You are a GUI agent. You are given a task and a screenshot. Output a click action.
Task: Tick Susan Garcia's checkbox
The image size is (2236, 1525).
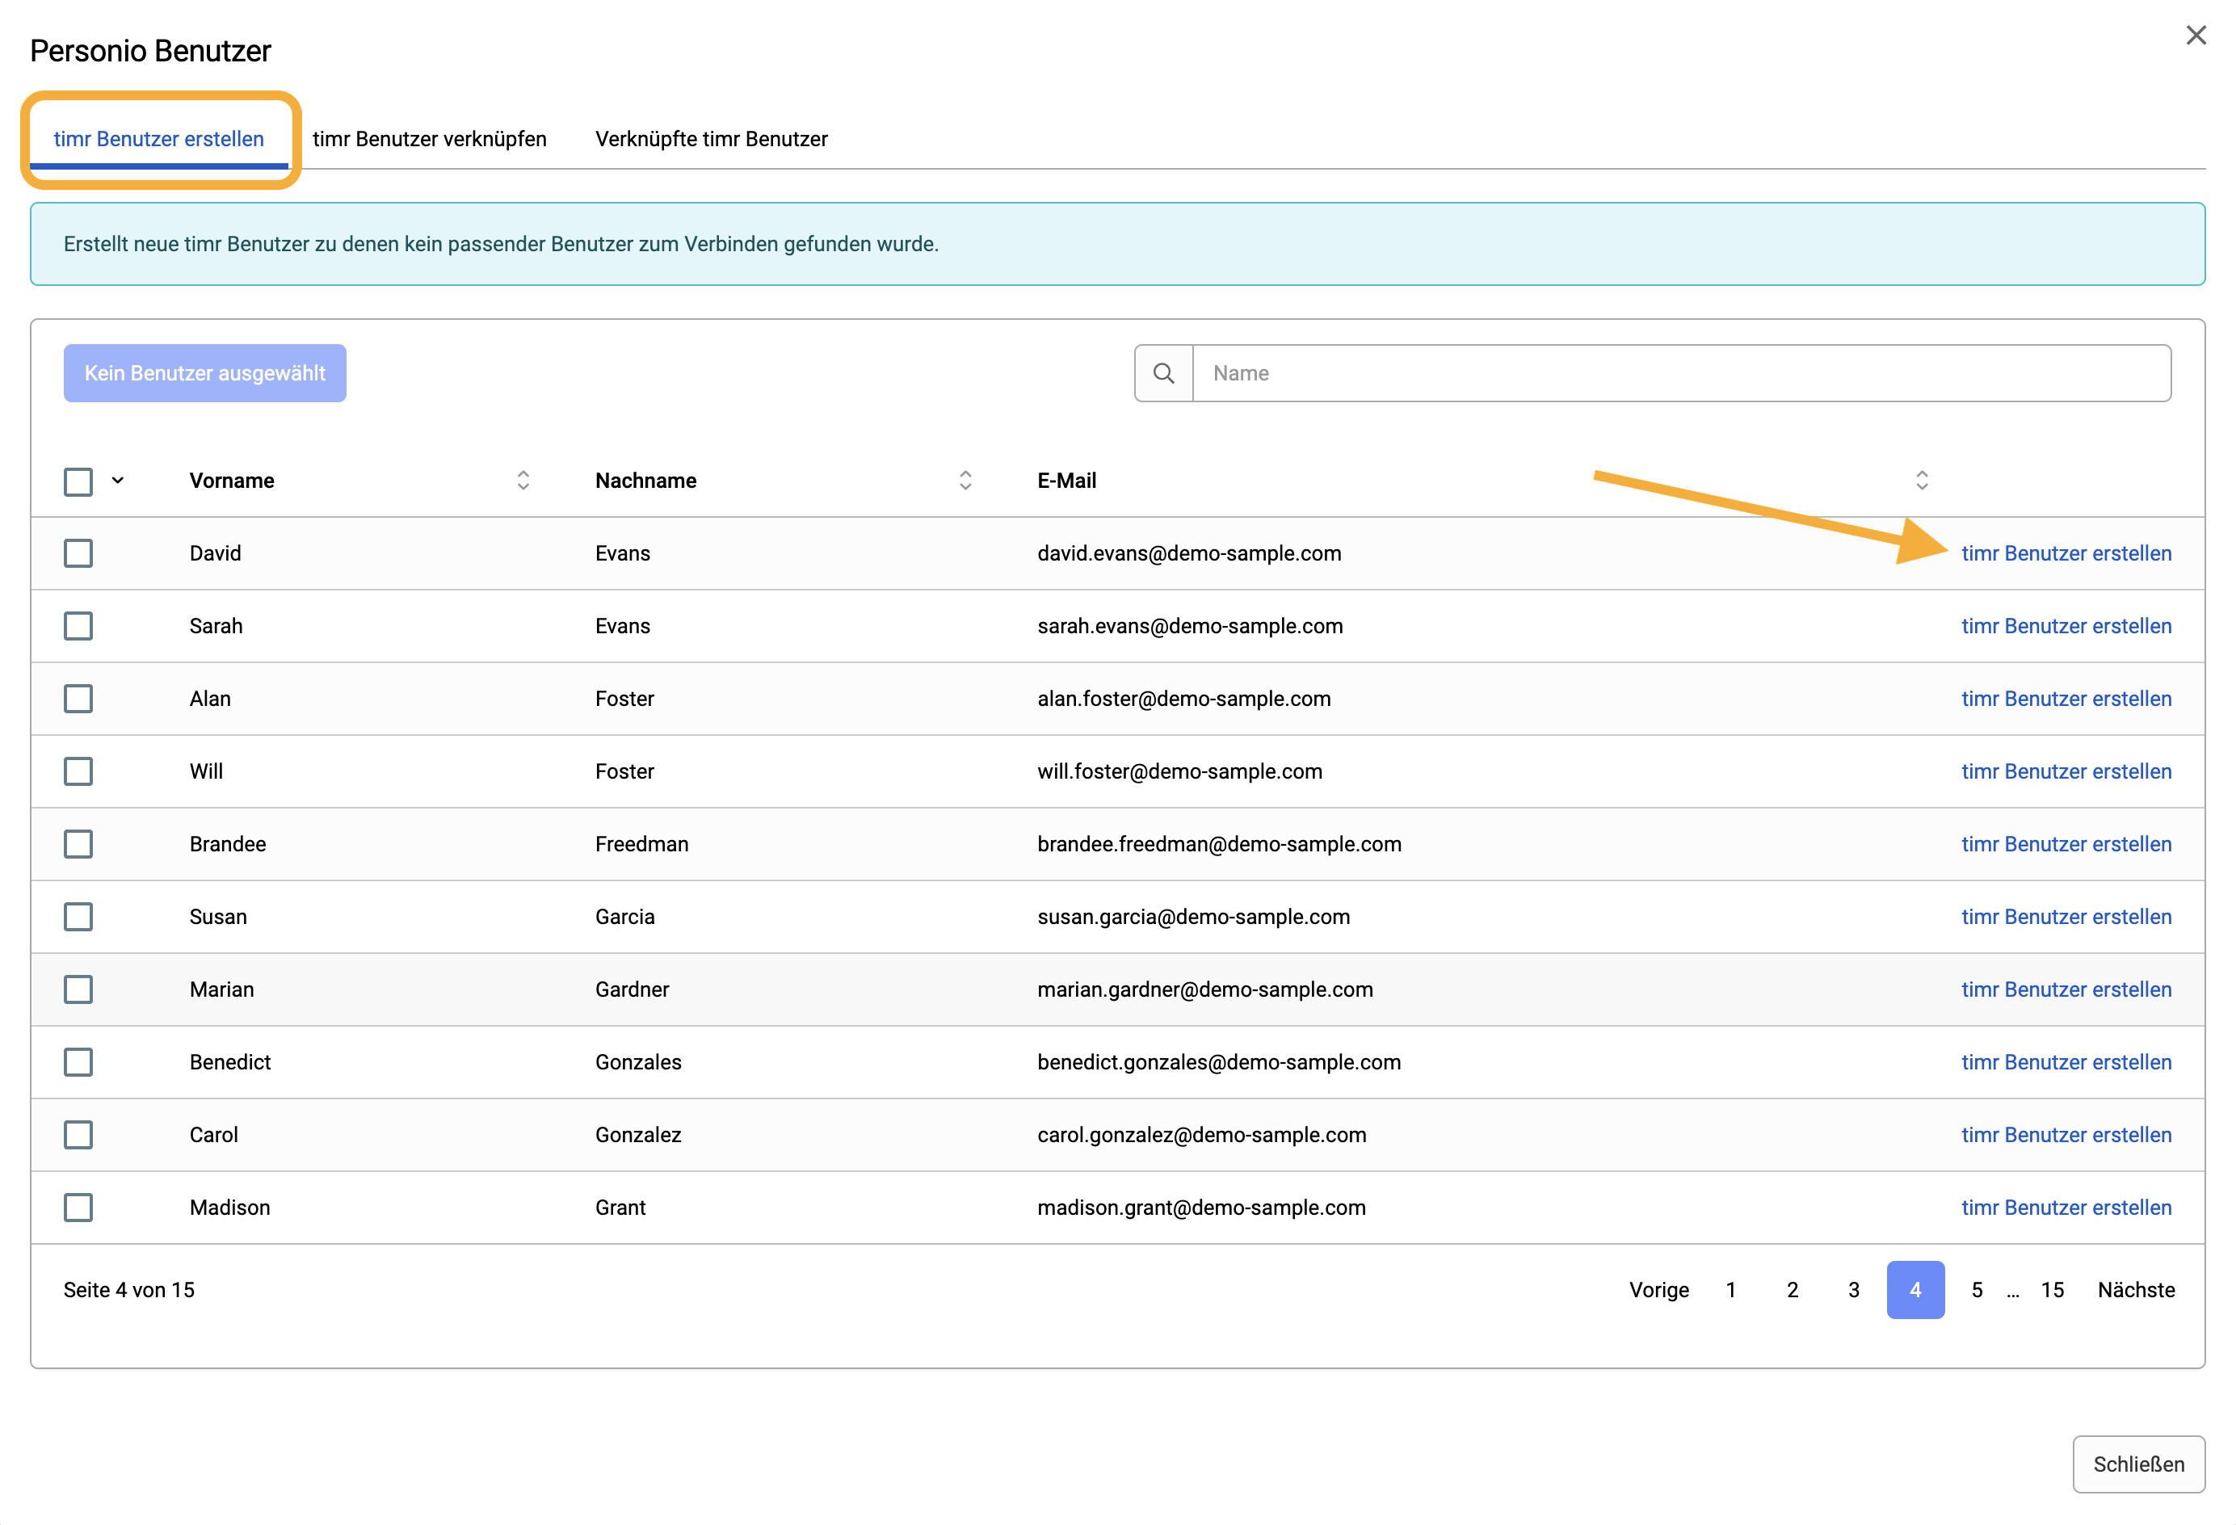(78, 917)
